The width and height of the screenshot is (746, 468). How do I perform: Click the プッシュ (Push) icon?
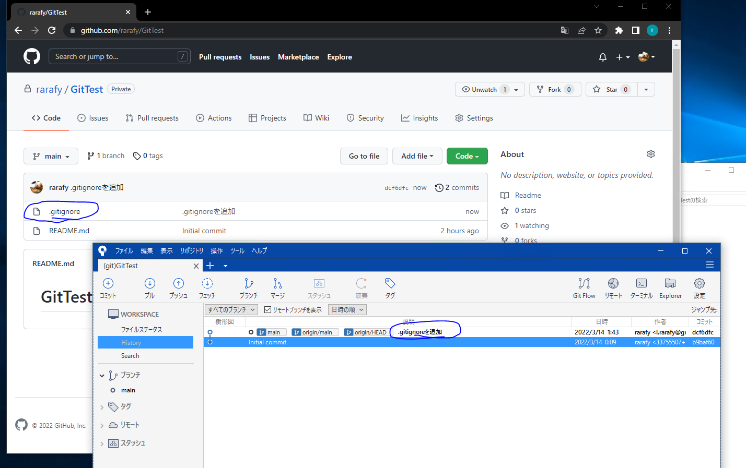178,287
